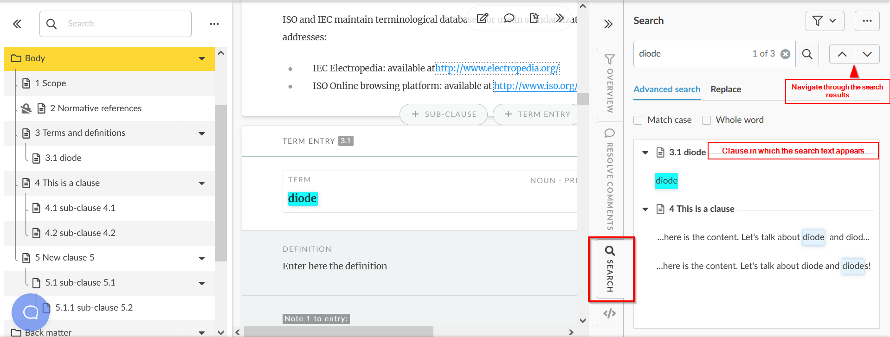Click the Note 1 to entry label
This screenshot has width=890, height=337.
[316, 319]
